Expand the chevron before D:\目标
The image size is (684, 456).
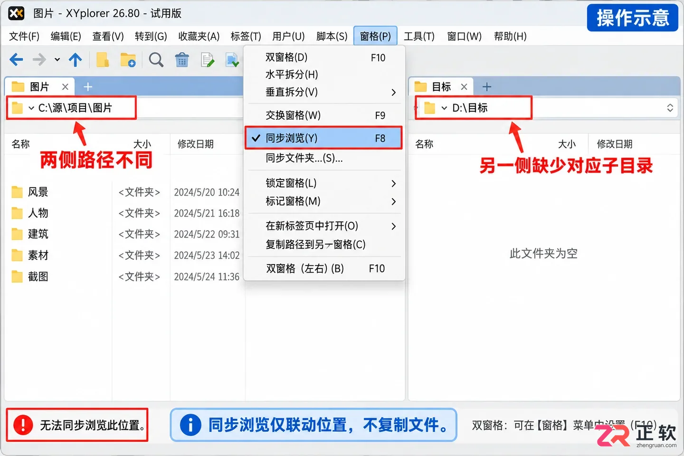(x=444, y=108)
